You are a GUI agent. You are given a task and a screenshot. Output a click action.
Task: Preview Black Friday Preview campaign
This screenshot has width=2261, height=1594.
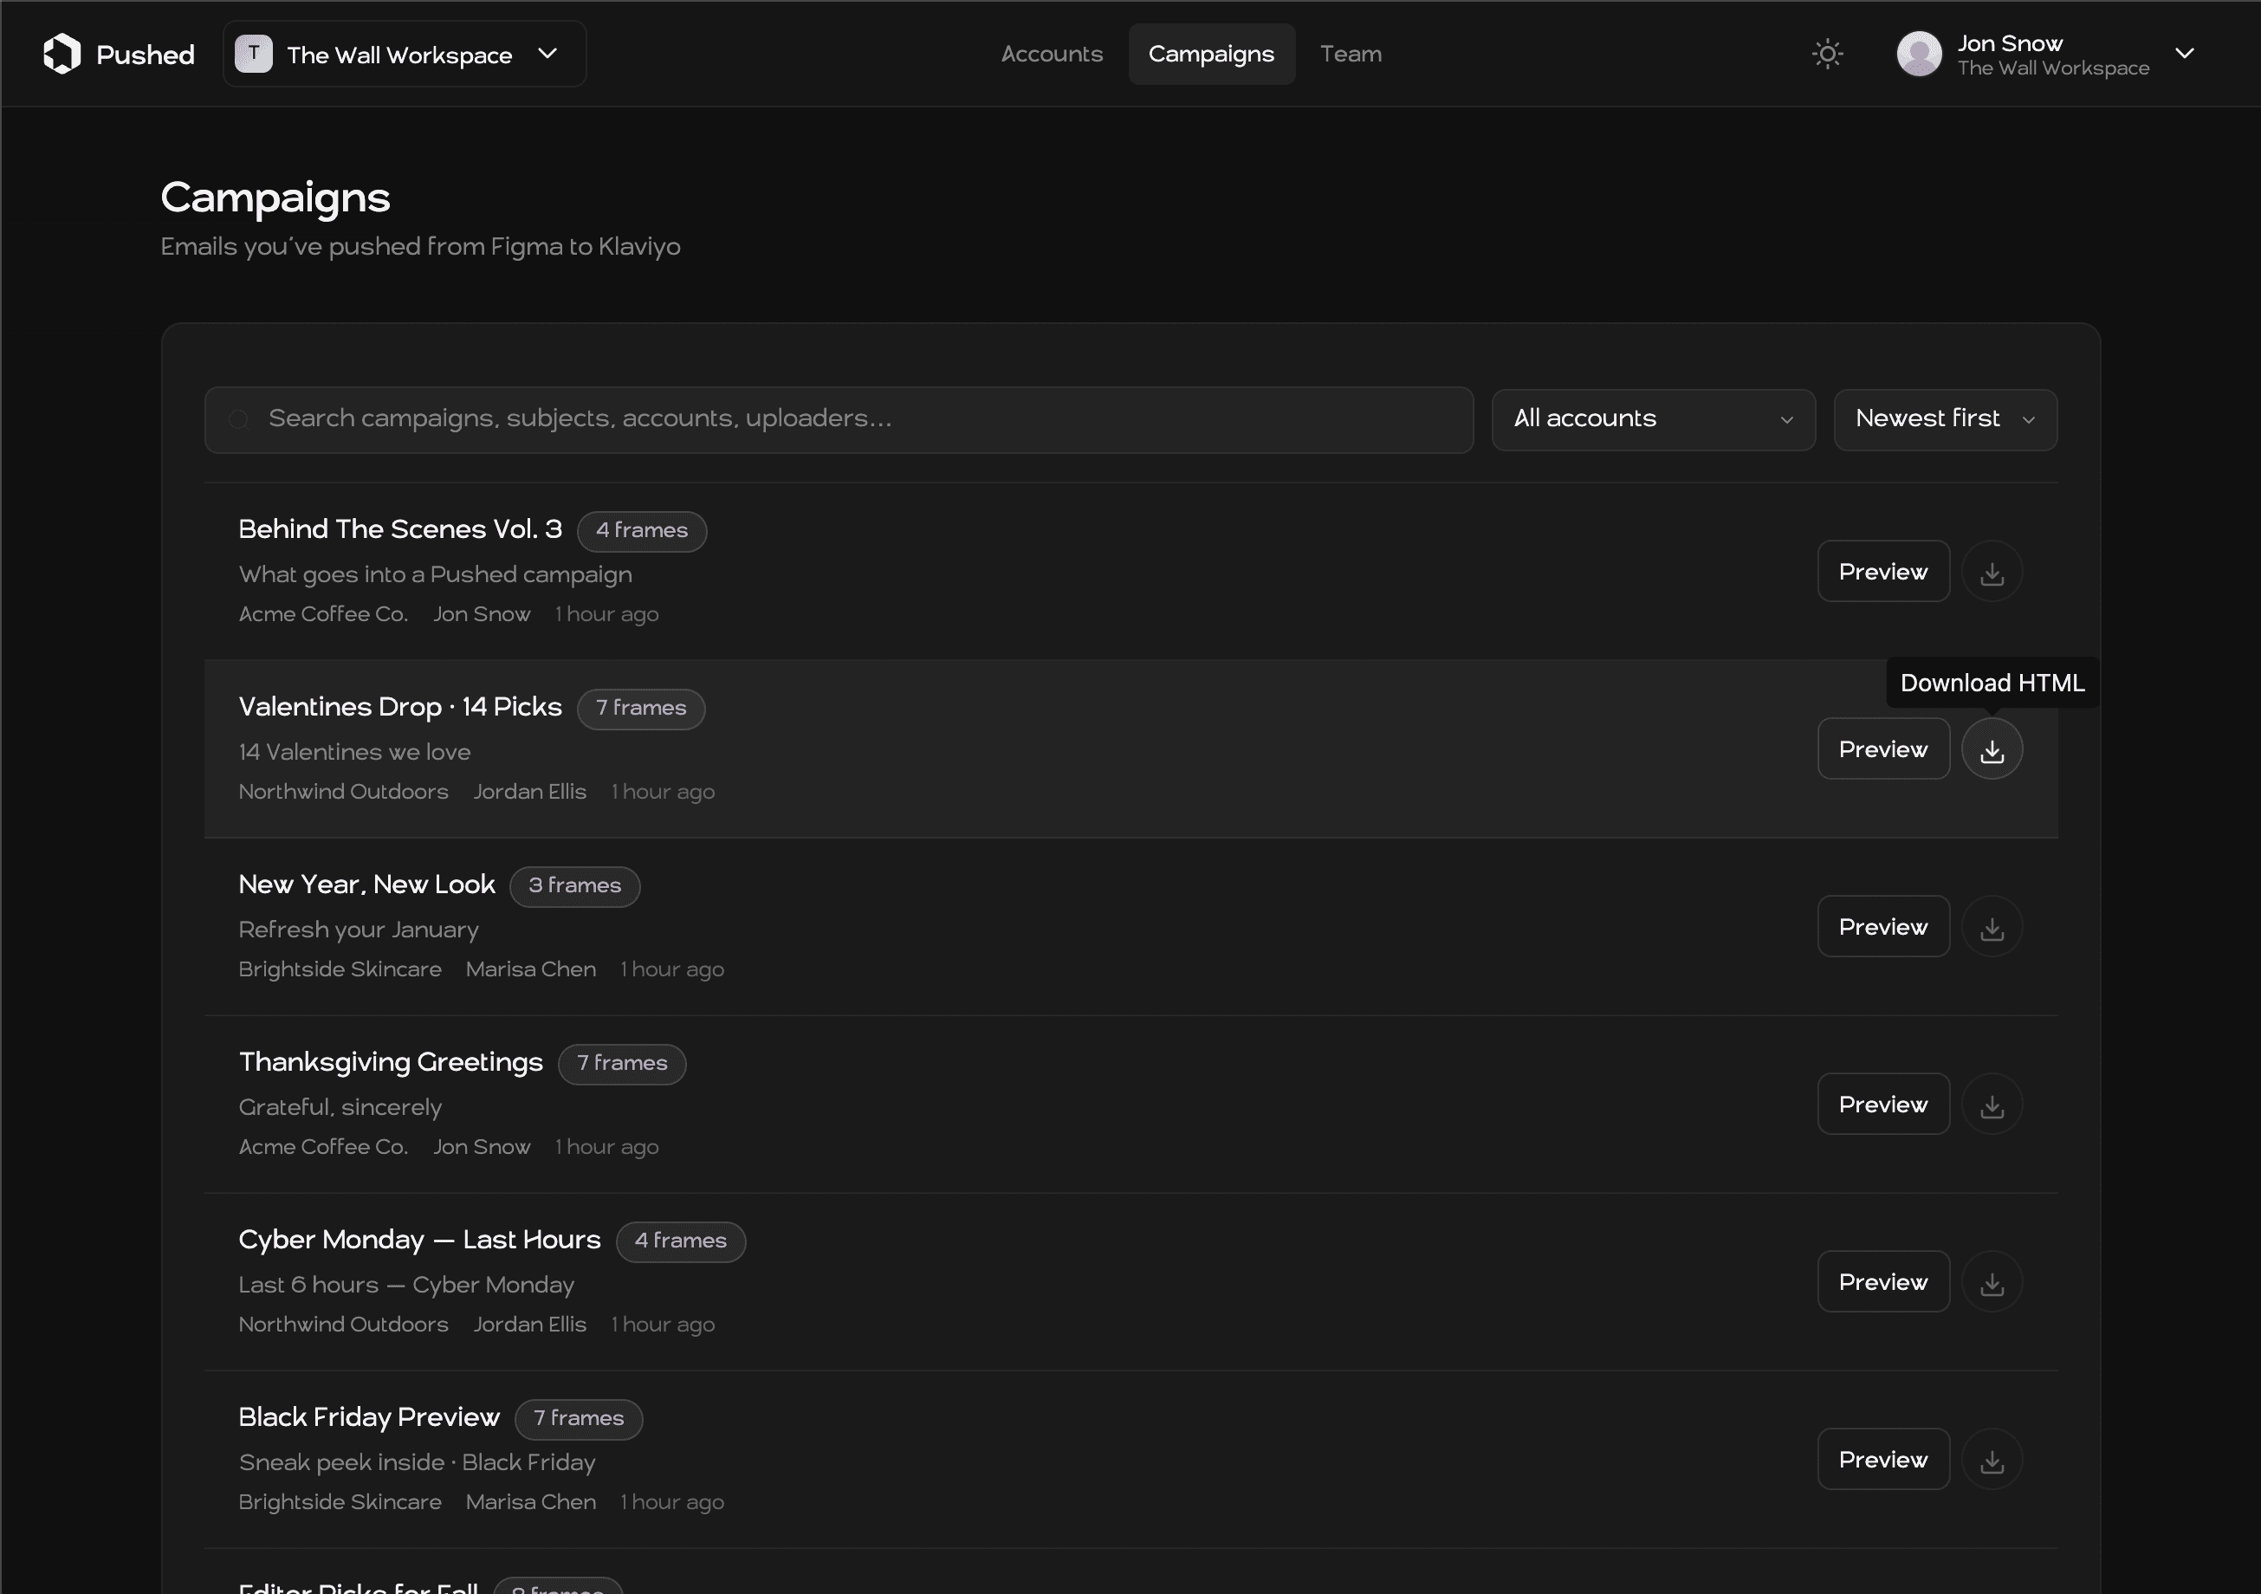coord(1882,1459)
